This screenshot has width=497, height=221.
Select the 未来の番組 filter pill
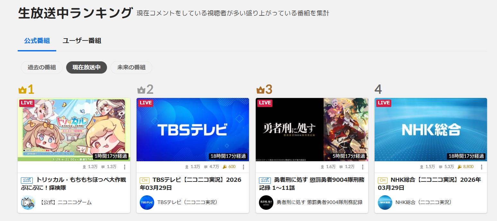pyautogui.click(x=131, y=67)
